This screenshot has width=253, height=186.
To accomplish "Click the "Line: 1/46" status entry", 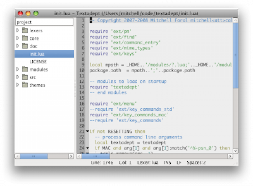I will click(102, 162).
